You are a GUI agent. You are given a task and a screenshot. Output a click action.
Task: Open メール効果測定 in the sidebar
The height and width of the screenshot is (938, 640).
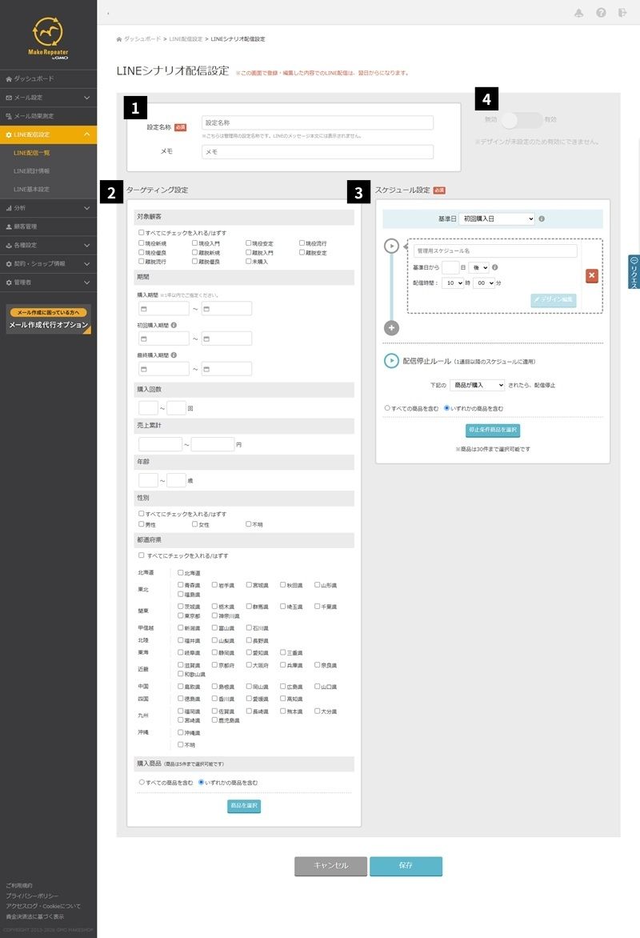[49, 116]
